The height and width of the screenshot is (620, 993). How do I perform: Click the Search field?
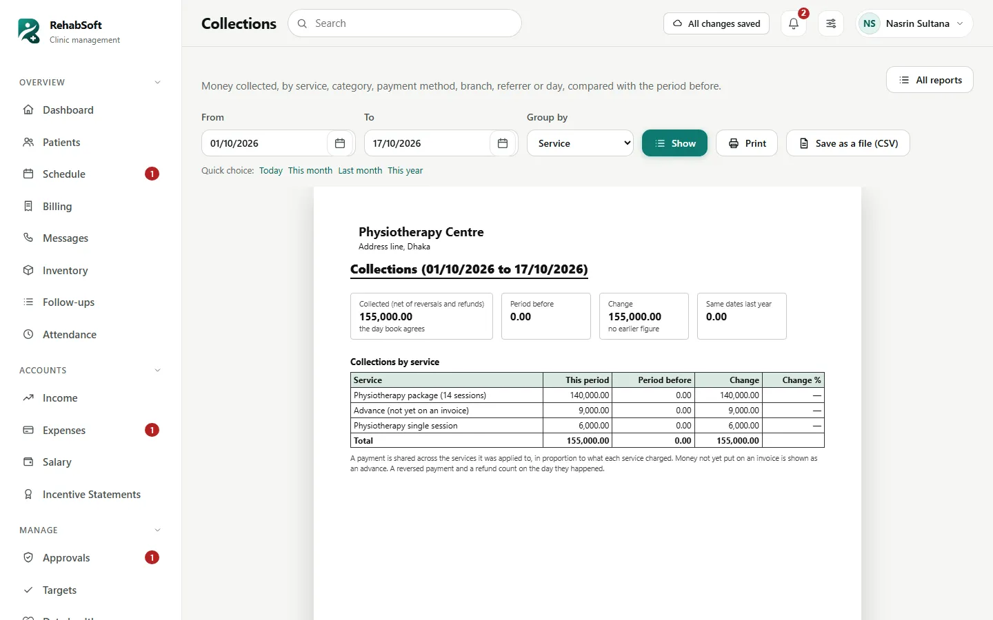(x=405, y=23)
